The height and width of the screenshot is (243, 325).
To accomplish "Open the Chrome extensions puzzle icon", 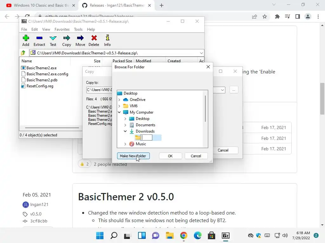I will [277, 16].
